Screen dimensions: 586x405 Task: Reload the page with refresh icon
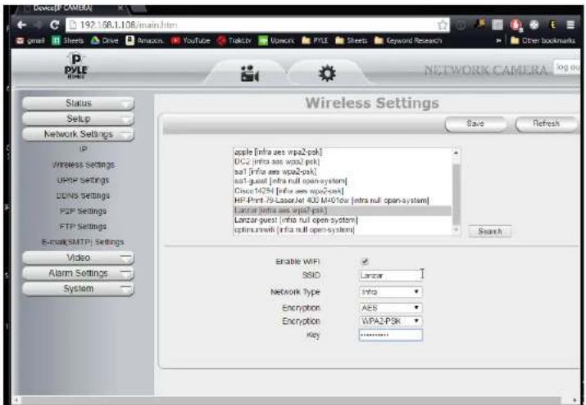point(55,25)
